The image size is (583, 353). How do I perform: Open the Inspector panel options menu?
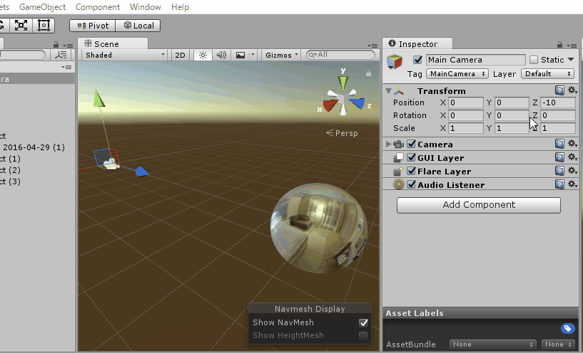tap(572, 46)
